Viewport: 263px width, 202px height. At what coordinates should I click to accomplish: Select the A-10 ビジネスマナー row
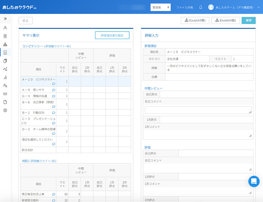tap(76, 81)
